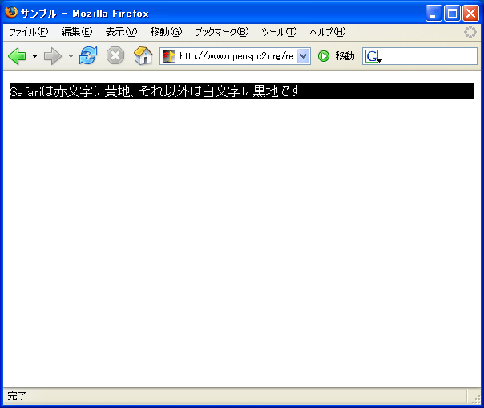Open the 移動(G) menu
Viewport: 484px width, 408px height.
click(x=166, y=32)
